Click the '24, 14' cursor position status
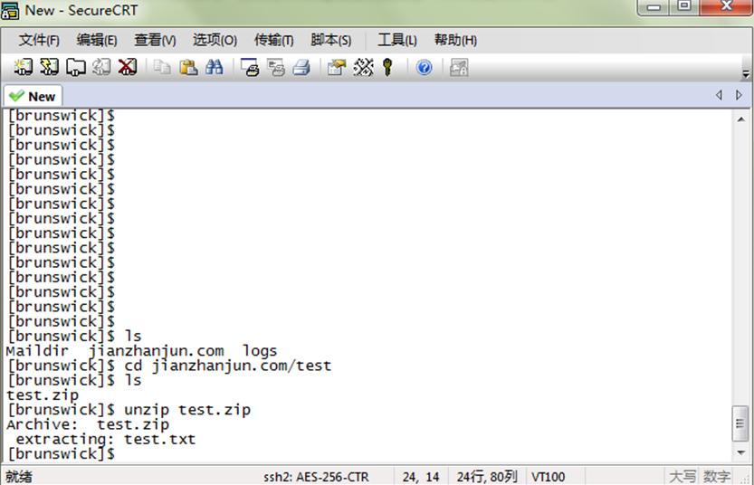 click(x=421, y=477)
